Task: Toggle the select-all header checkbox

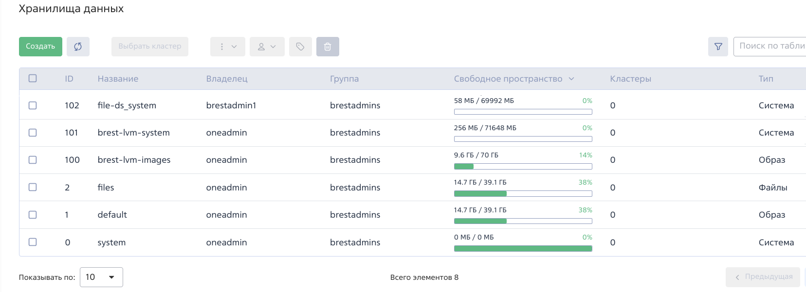Action: (x=33, y=78)
